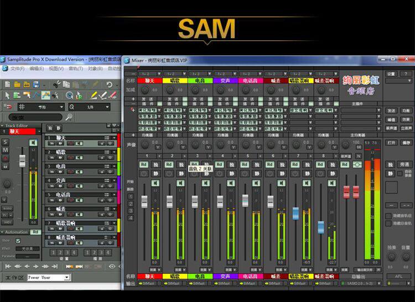Screen dimensions: 415x302
Task: Click the save floppy disk icon
Action: tap(37, 84)
